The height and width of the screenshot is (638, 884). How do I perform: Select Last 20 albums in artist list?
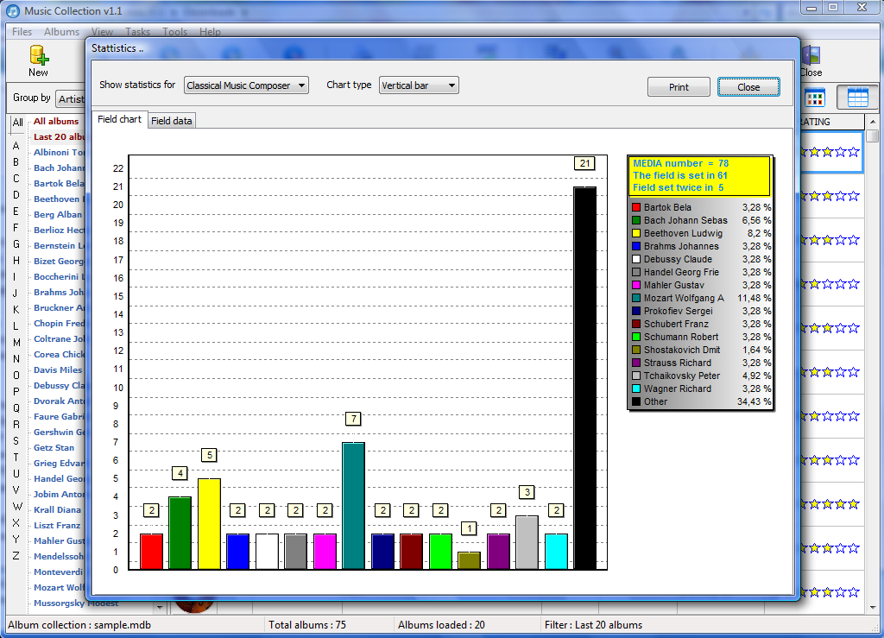click(60, 137)
